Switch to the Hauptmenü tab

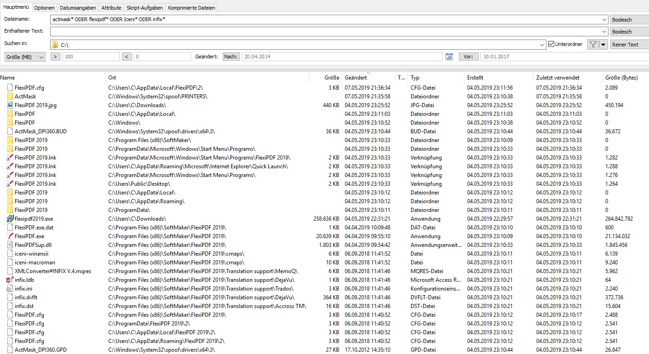[16, 7]
